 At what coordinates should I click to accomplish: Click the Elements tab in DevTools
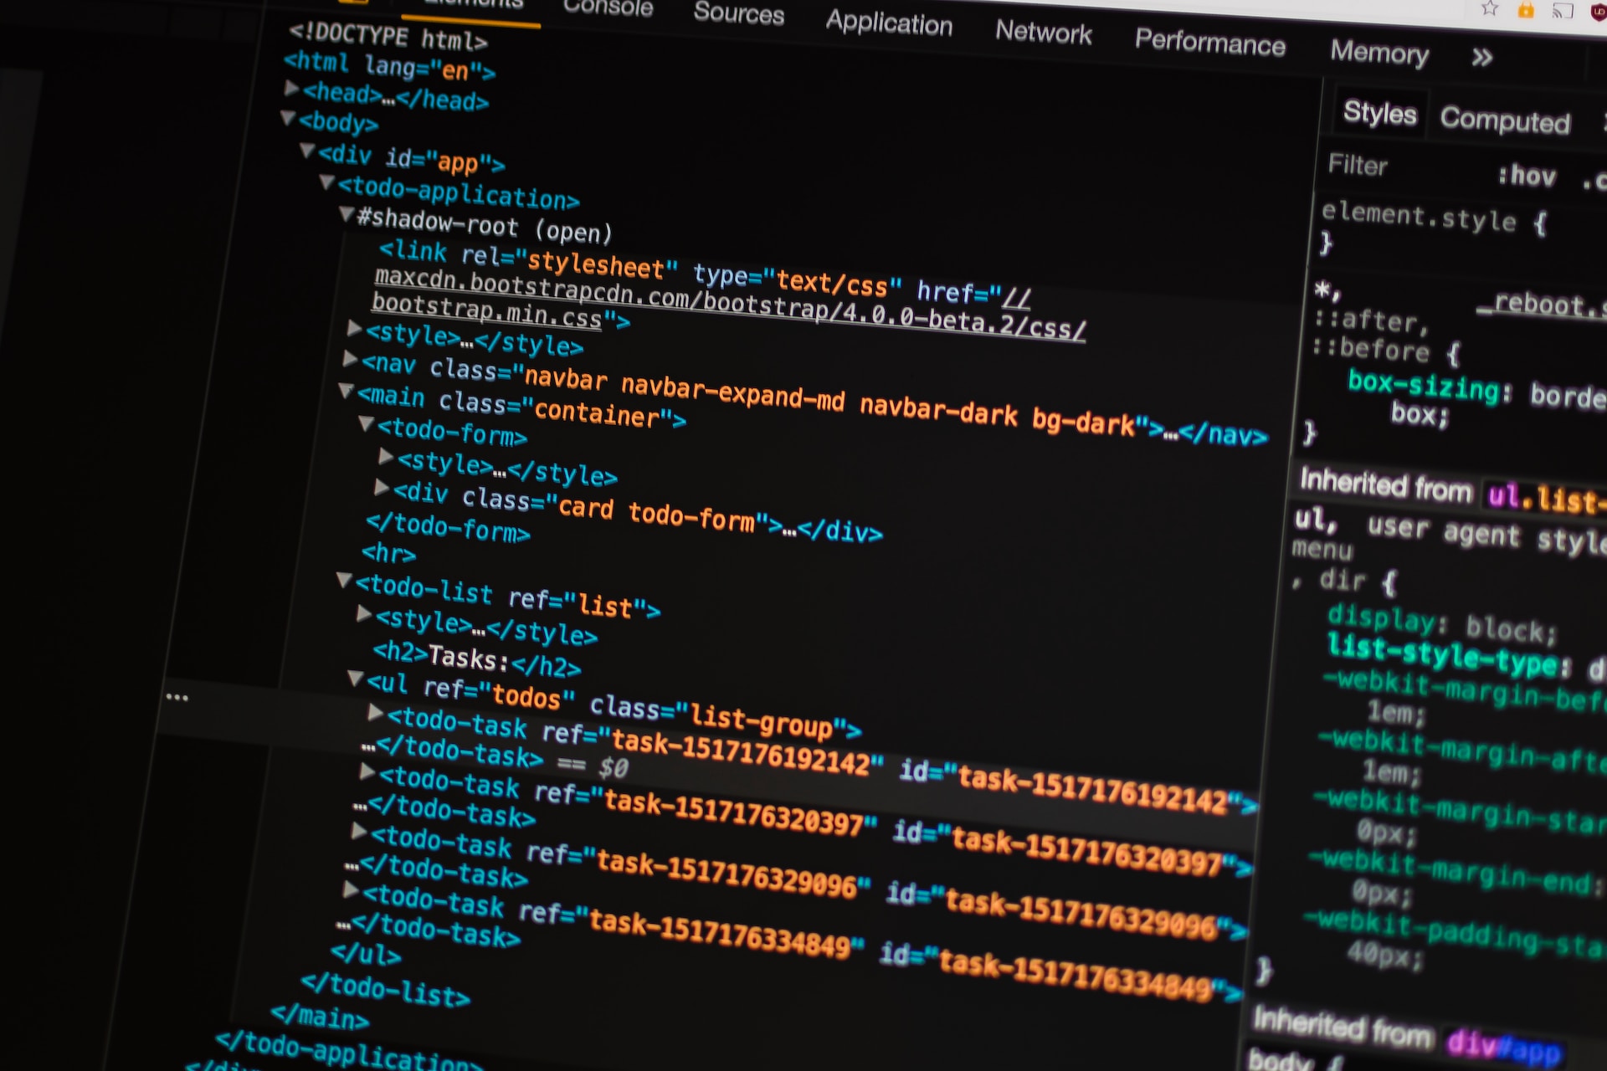coord(470,11)
